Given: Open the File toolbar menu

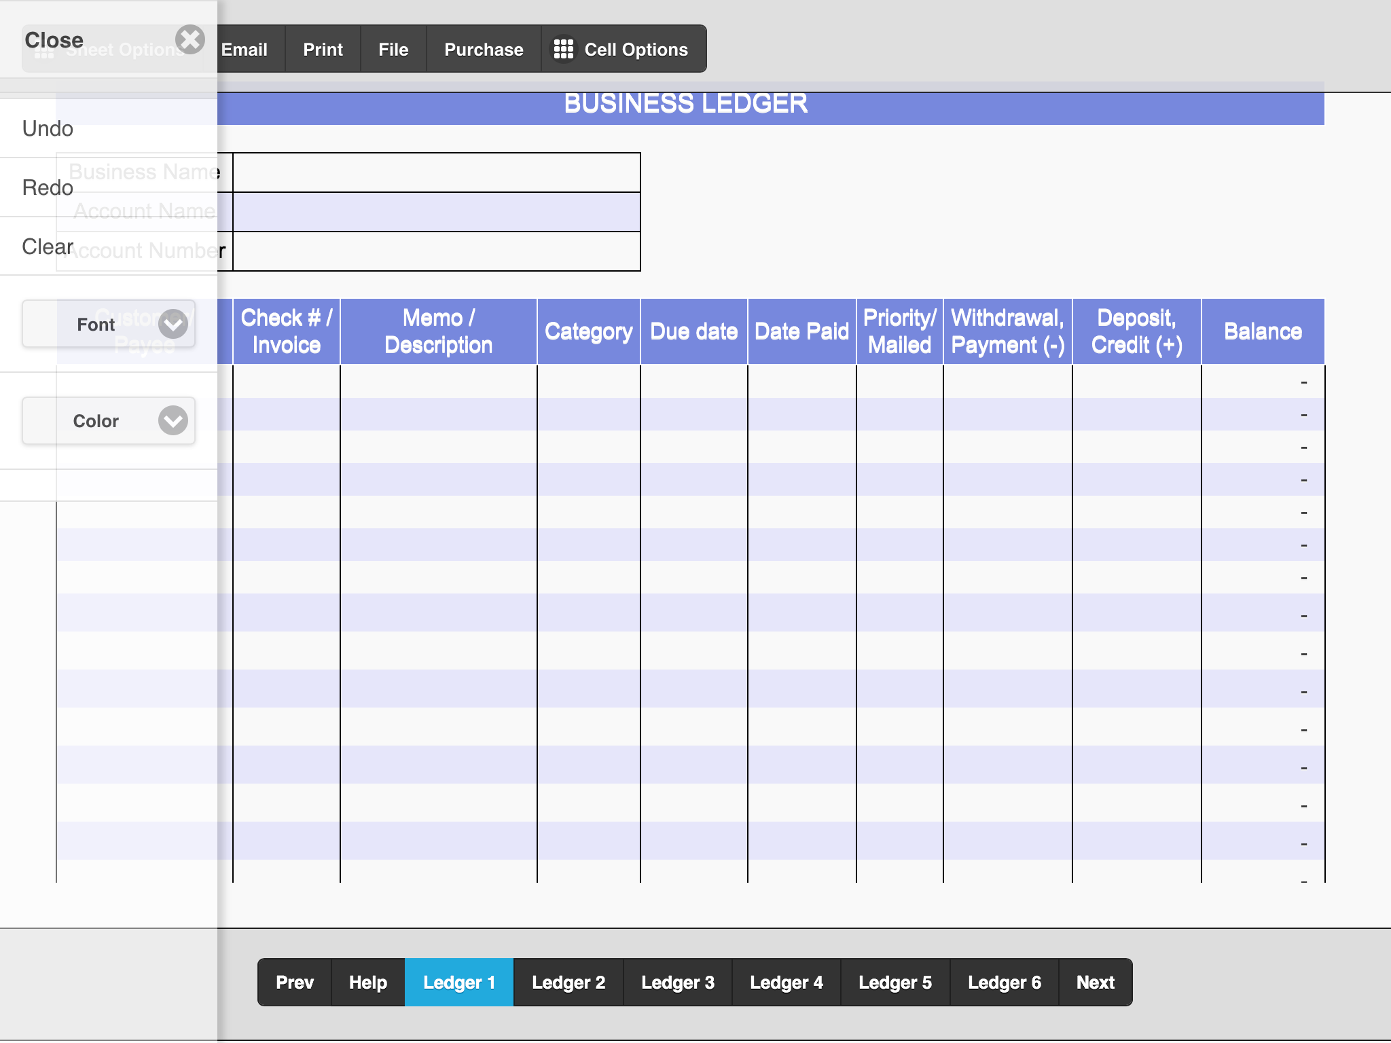Looking at the screenshot, I should tap(393, 50).
